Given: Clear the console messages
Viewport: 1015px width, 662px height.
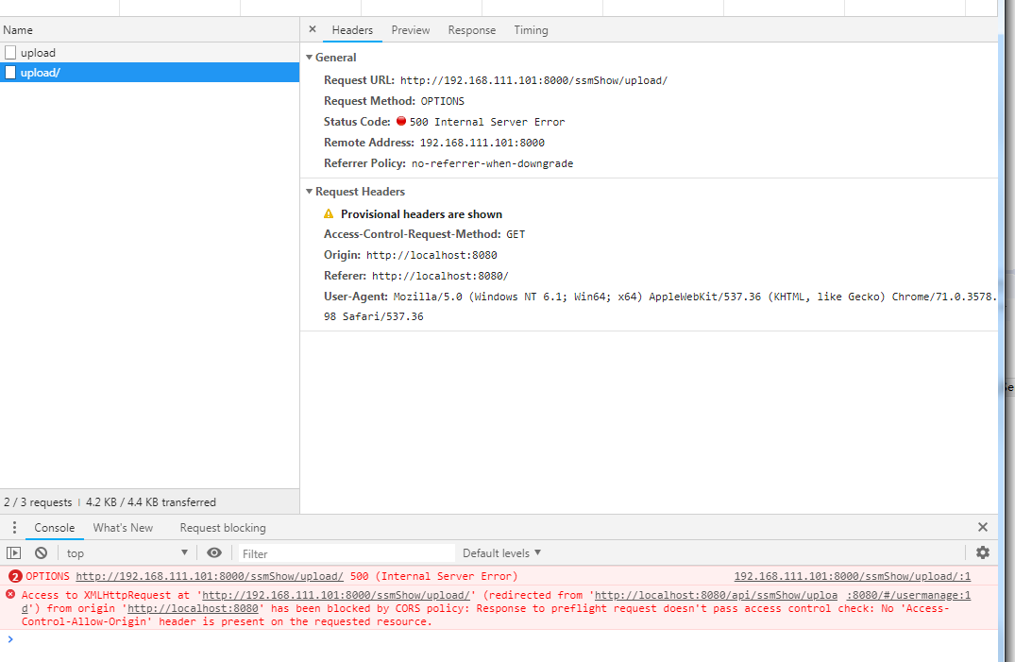Looking at the screenshot, I should 40,552.
